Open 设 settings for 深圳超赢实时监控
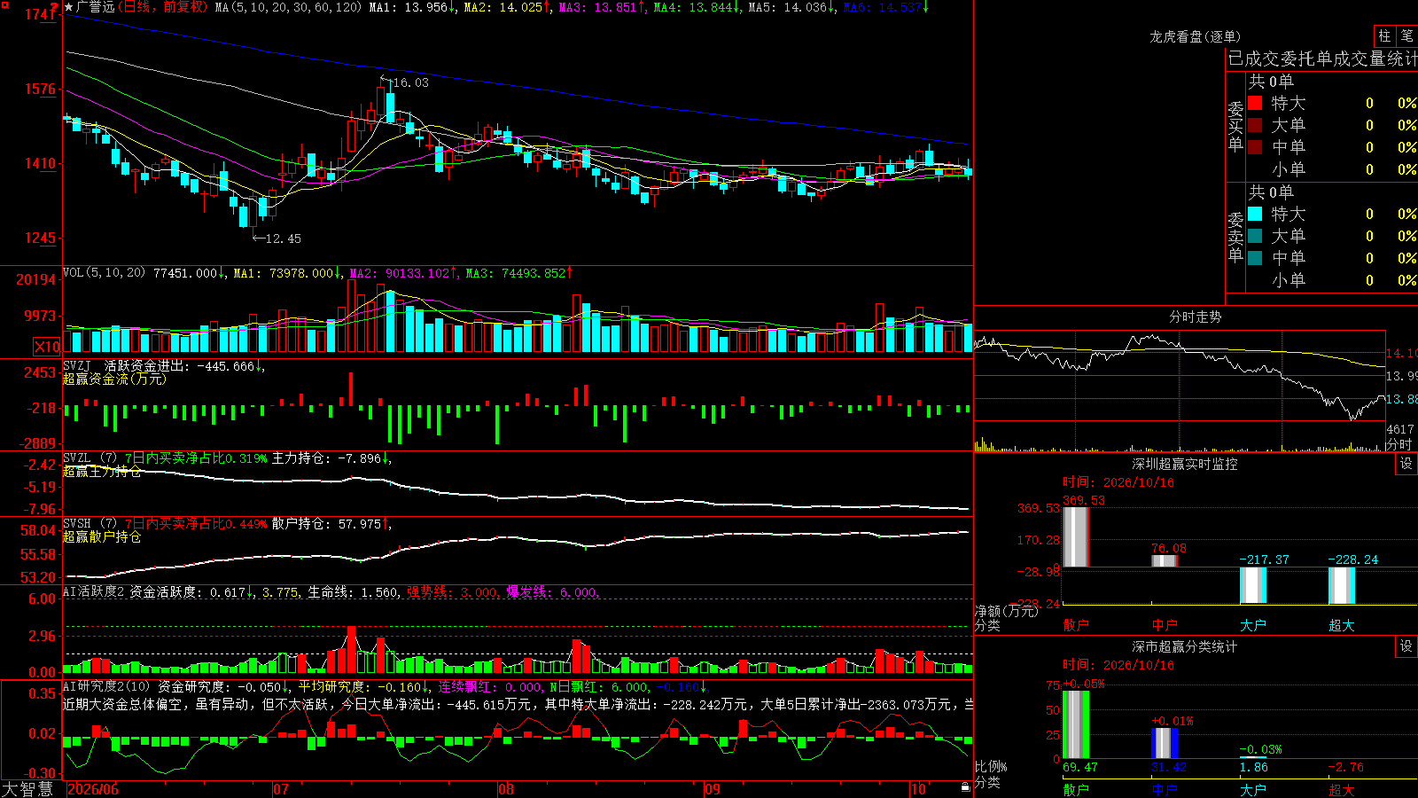 (1406, 464)
